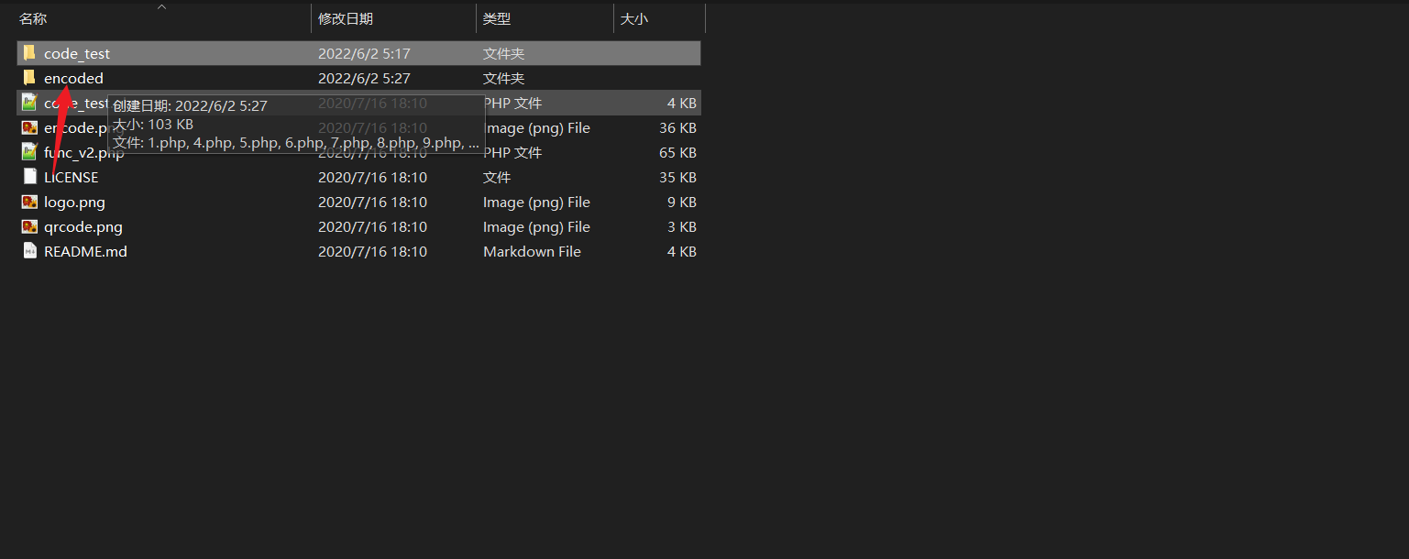Click the 65 KB size cell
The width and height of the screenshot is (1409, 559).
[677, 153]
